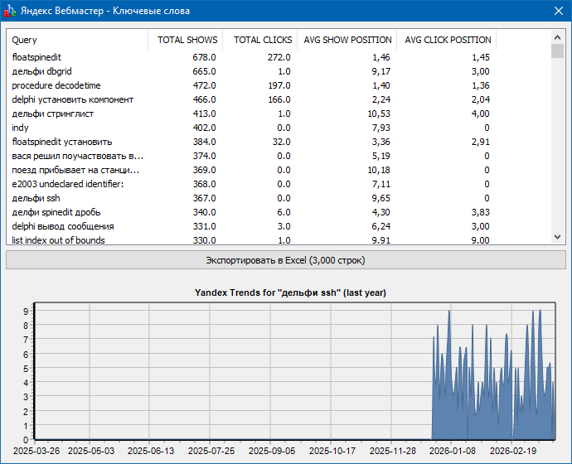Click AVG CLICK POSITION column header
Screen dimensions: 572x464
447,40
